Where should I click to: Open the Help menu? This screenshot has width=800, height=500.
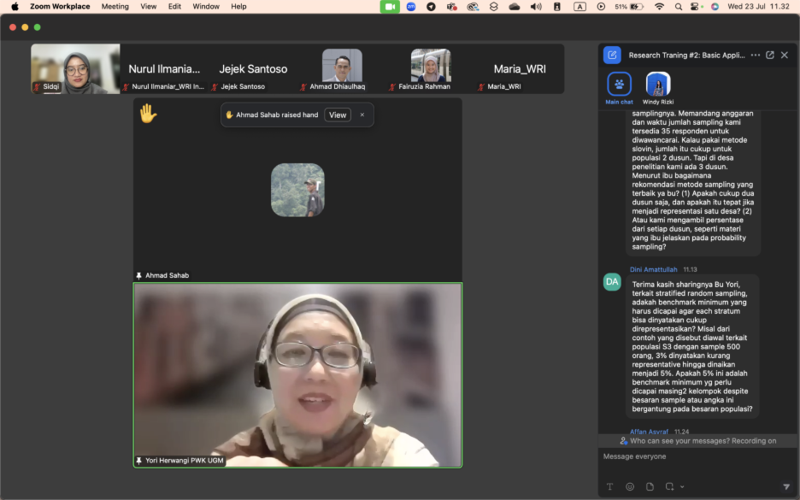238,7
